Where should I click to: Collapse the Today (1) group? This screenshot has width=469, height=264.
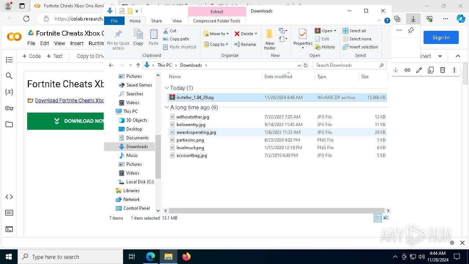pyautogui.click(x=167, y=88)
